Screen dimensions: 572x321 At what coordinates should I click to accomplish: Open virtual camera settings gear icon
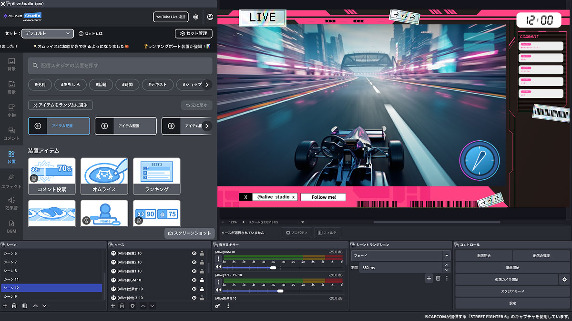(565, 280)
